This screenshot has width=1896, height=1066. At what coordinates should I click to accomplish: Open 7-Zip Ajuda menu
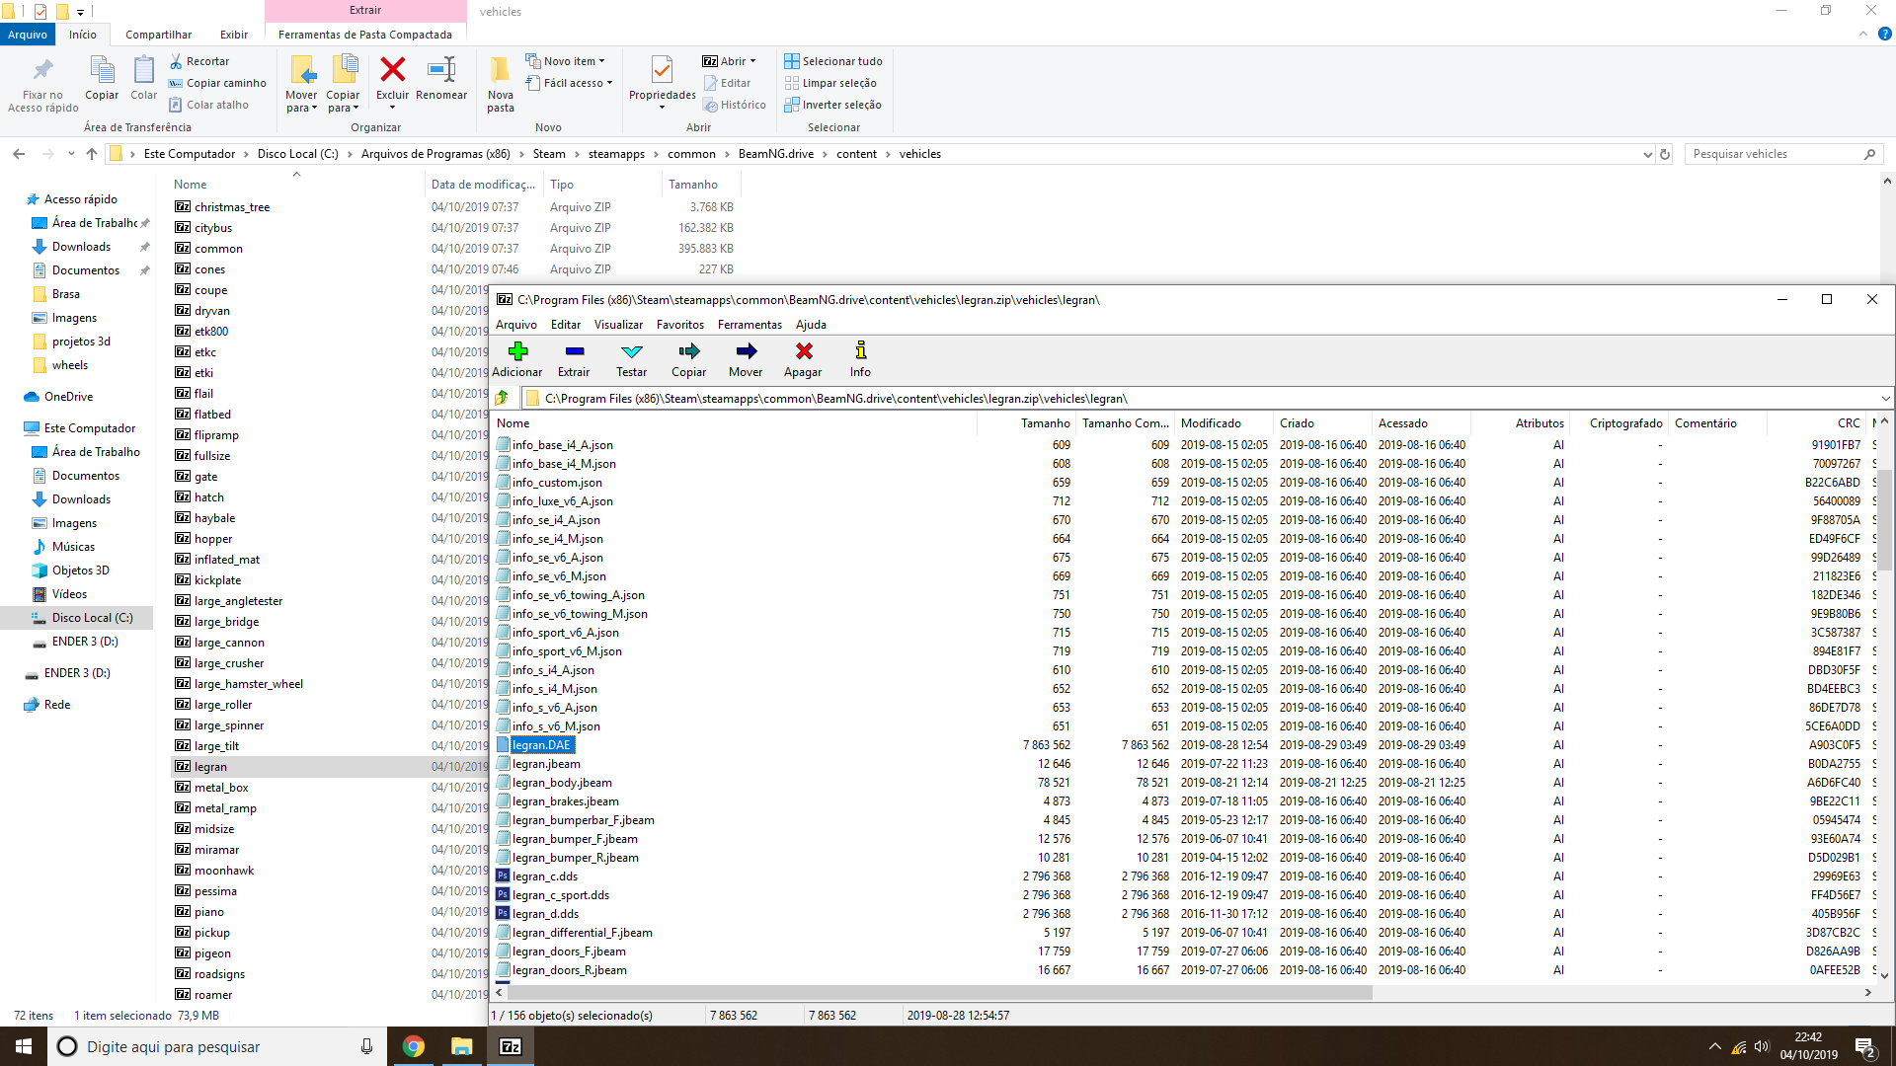811,325
